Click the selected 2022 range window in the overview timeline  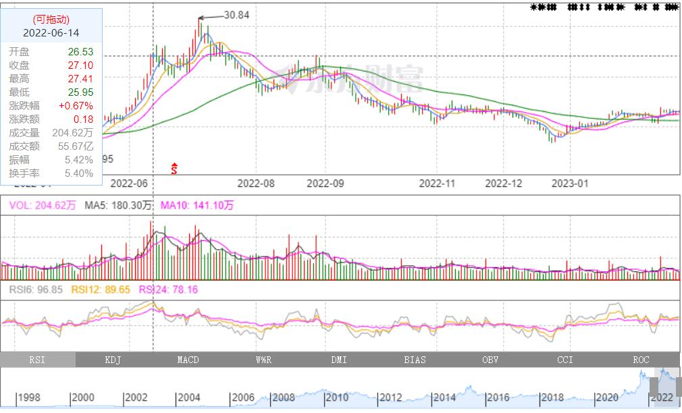click(x=666, y=387)
